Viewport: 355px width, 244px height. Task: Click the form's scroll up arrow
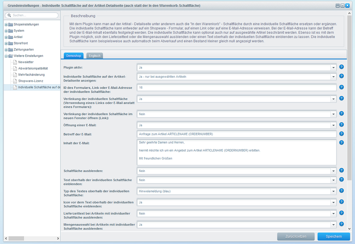pyautogui.click(x=349, y=13)
